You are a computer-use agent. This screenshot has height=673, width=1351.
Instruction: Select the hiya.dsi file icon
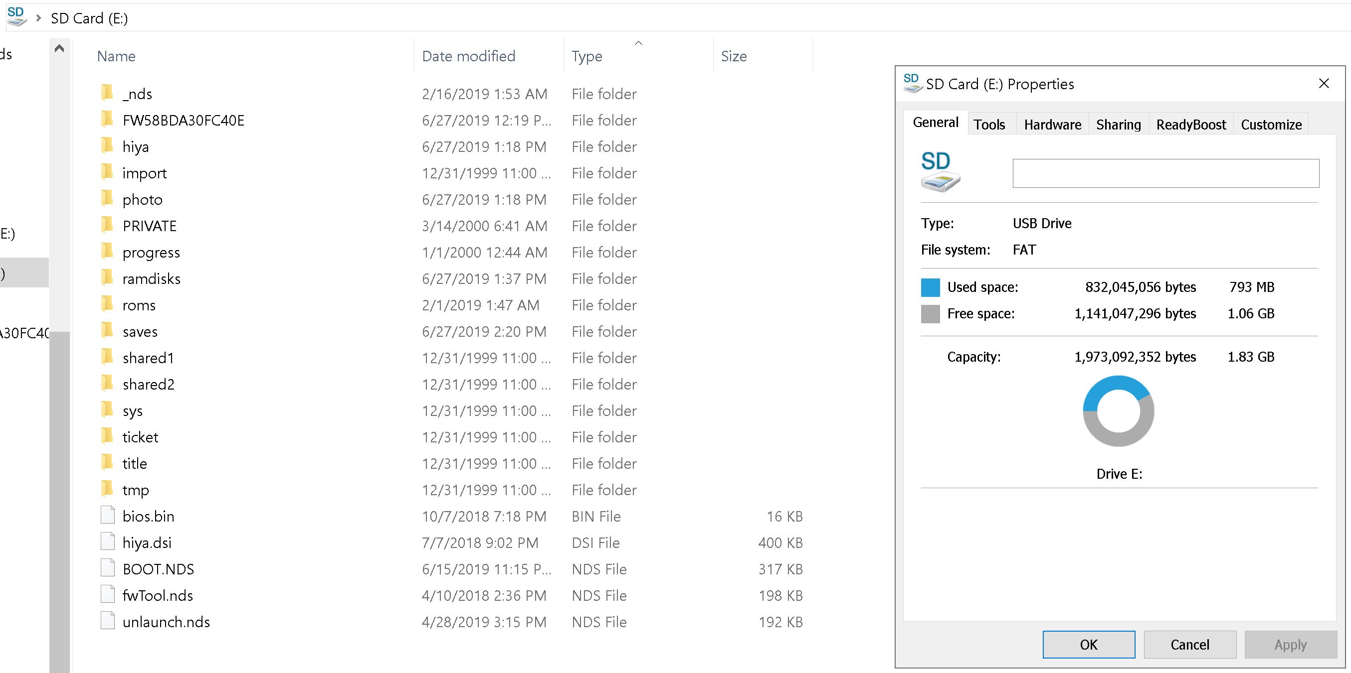click(x=108, y=542)
